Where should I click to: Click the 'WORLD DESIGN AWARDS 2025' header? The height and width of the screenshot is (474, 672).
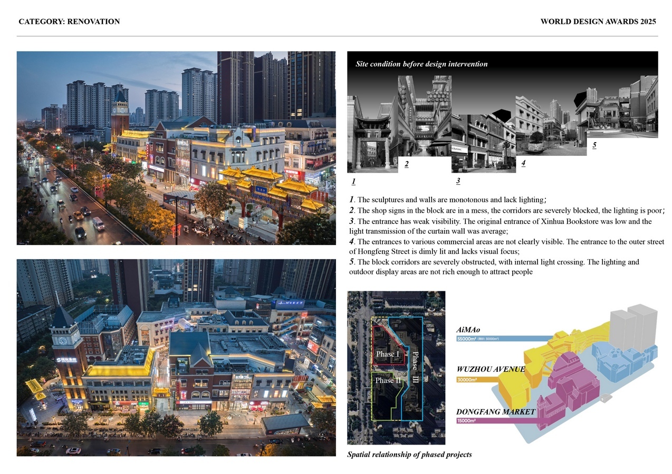(598, 22)
